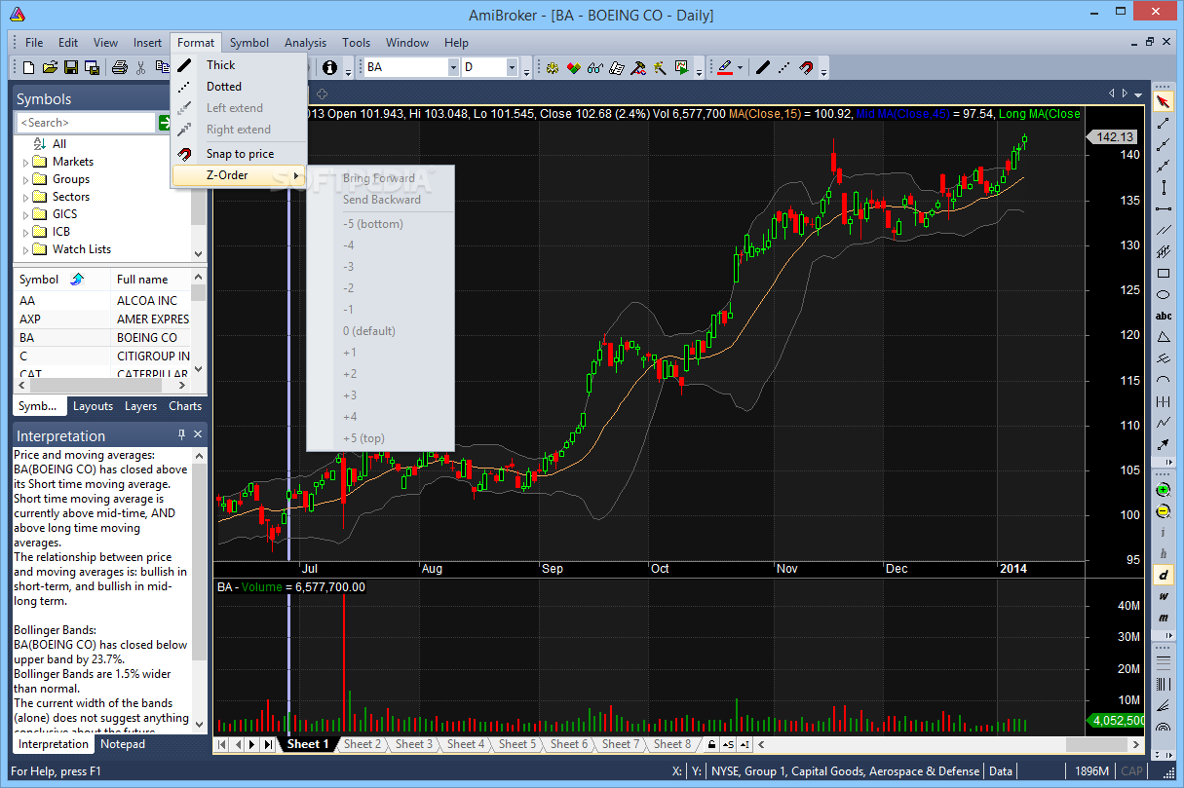Click the Search symbols input field

(86, 123)
